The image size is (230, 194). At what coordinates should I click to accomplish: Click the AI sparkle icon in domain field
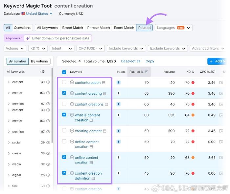28,38
